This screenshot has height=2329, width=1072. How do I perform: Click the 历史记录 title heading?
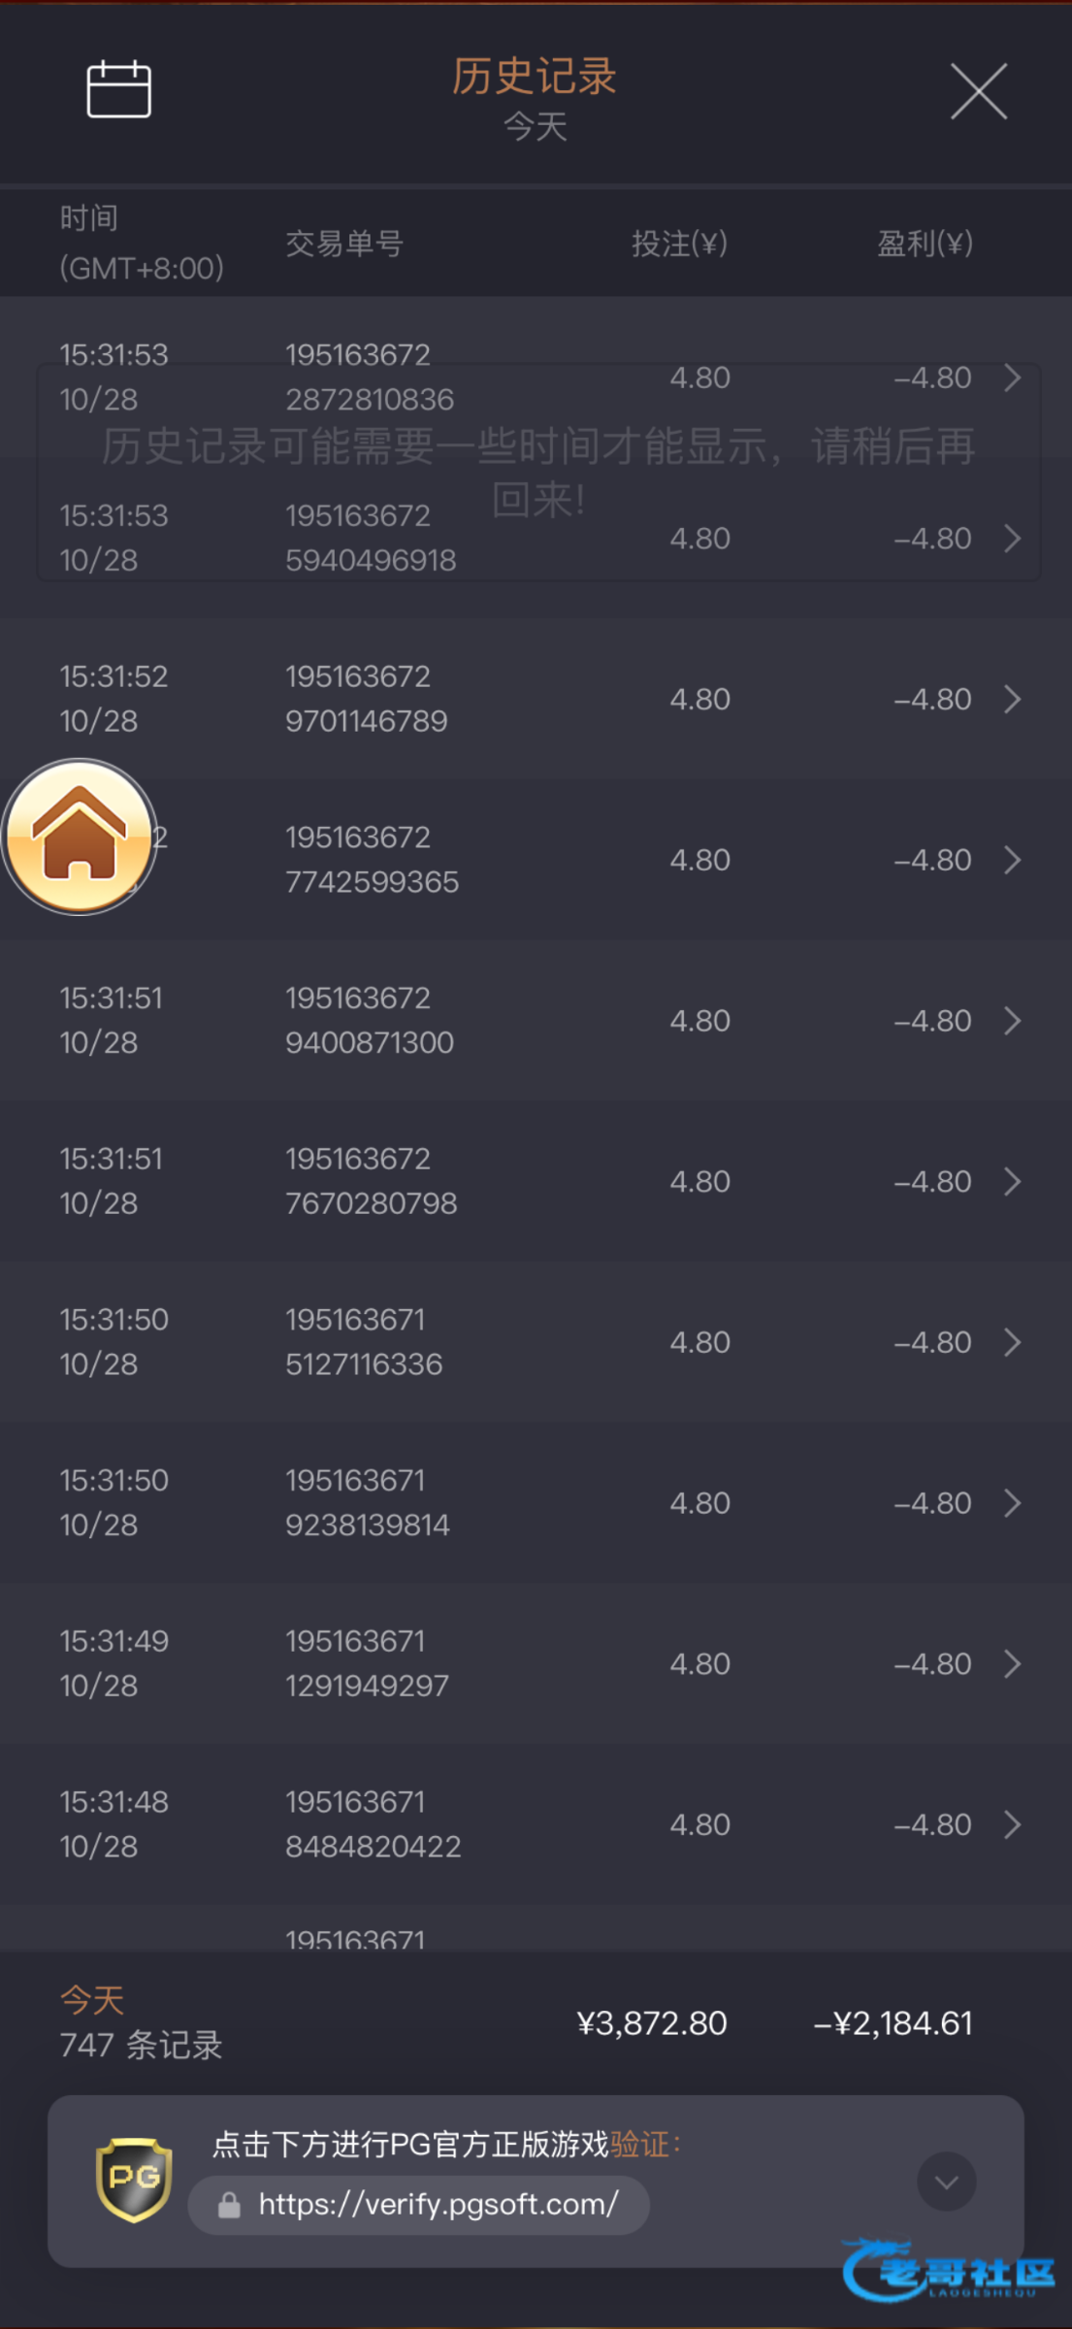(x=535, y=77)
